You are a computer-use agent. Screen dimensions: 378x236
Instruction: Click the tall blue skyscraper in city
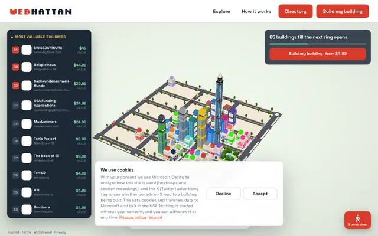pos(219,109)
